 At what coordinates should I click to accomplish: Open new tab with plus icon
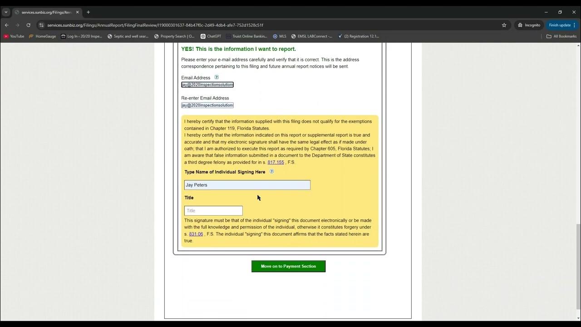pyautogui.click(x=88, y=12)
